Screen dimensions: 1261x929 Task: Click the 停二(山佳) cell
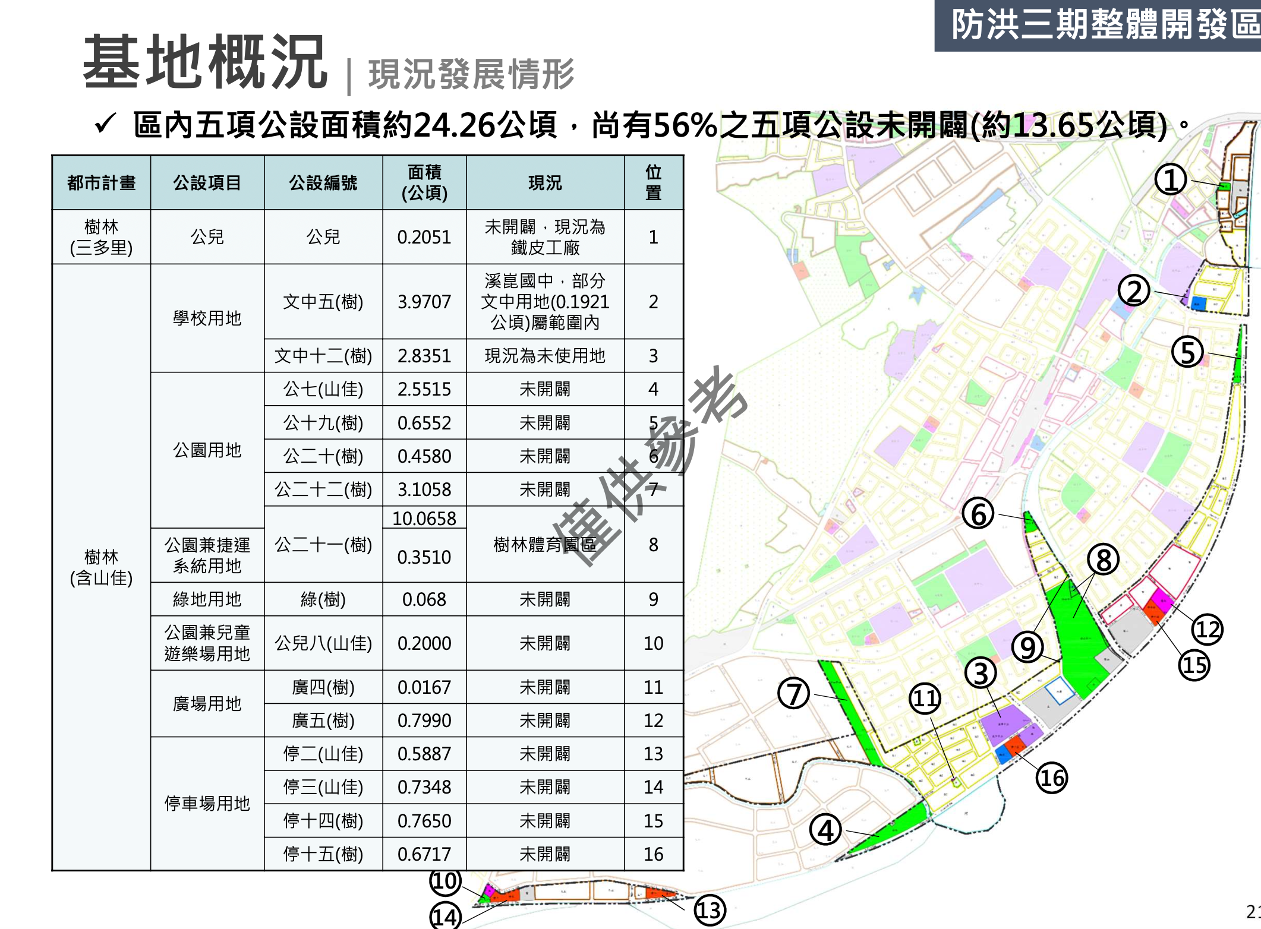323,754
